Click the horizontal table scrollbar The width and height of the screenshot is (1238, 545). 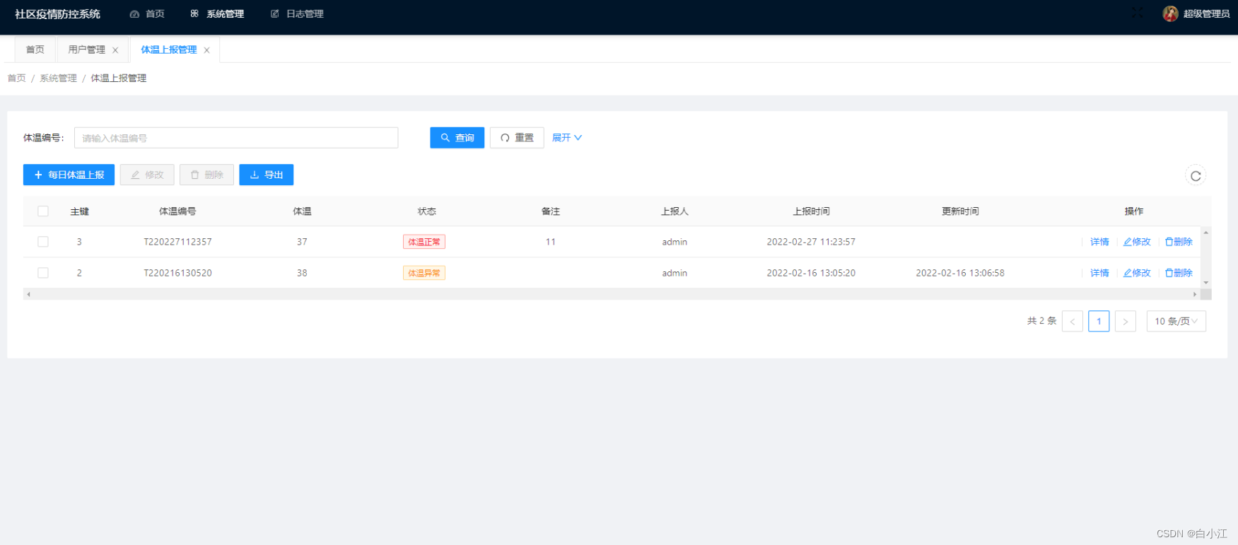tap(612, 294)
